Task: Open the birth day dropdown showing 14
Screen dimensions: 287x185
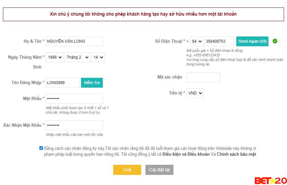Action: 98,57
